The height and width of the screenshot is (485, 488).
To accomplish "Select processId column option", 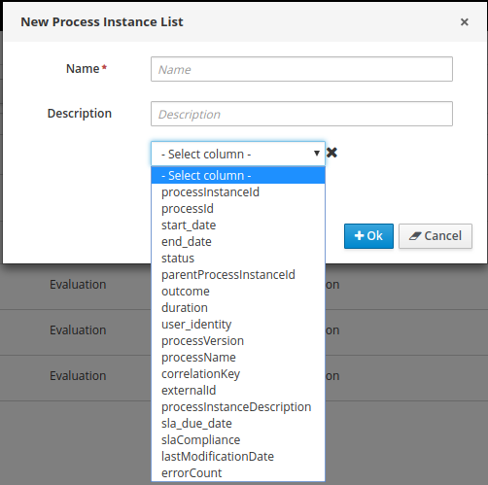I will 238,209.
